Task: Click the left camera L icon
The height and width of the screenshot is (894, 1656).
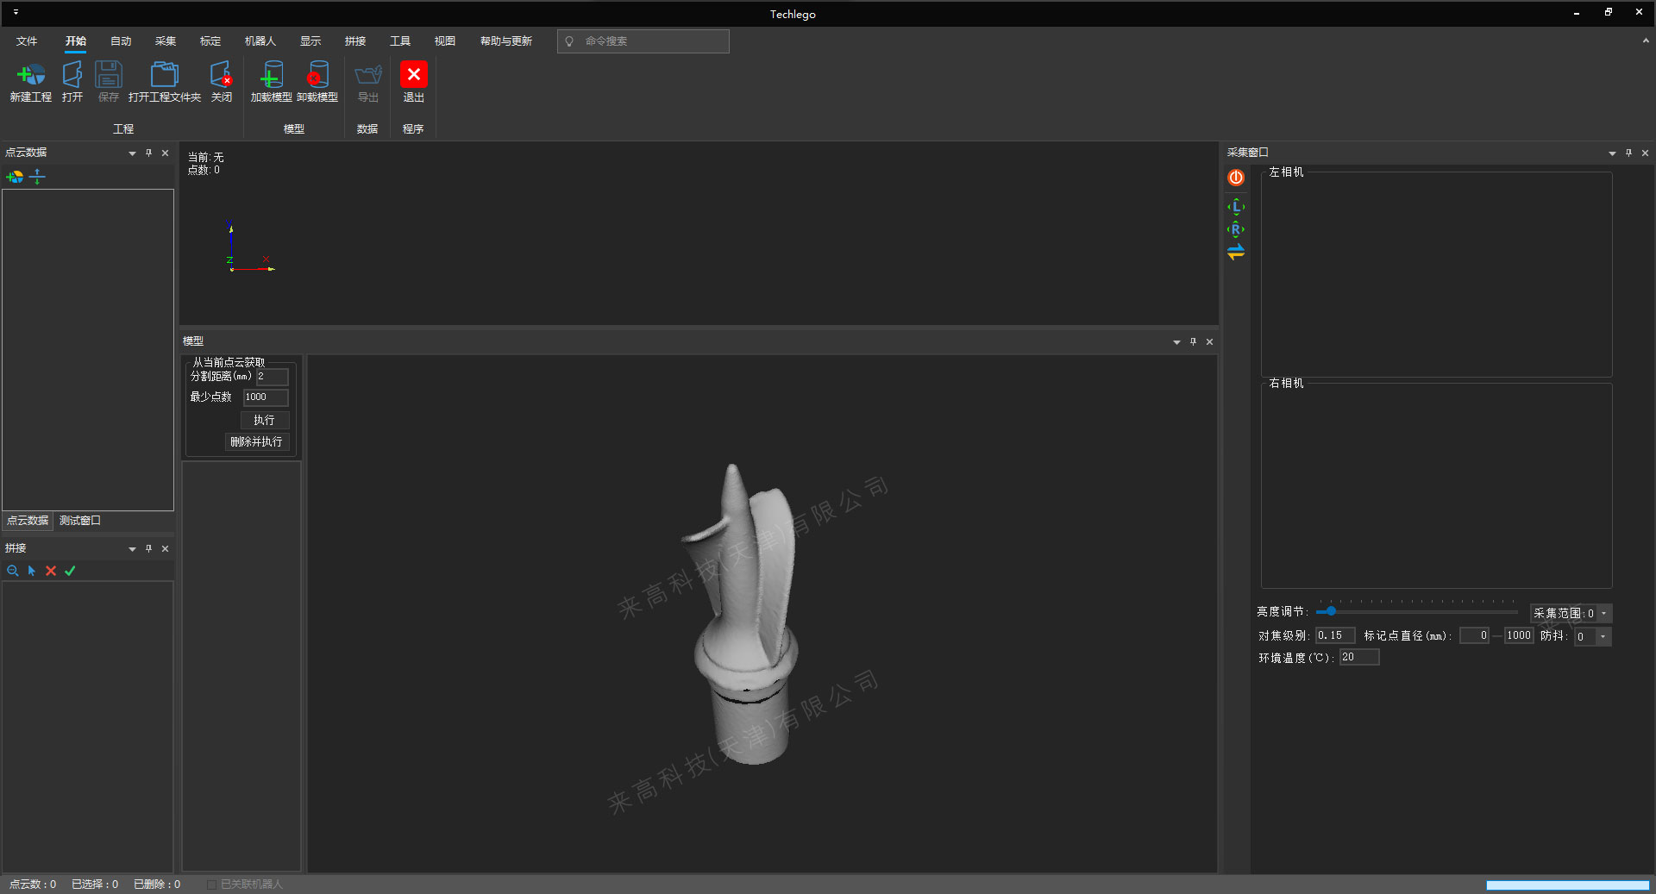Action: coord(1236,207)
